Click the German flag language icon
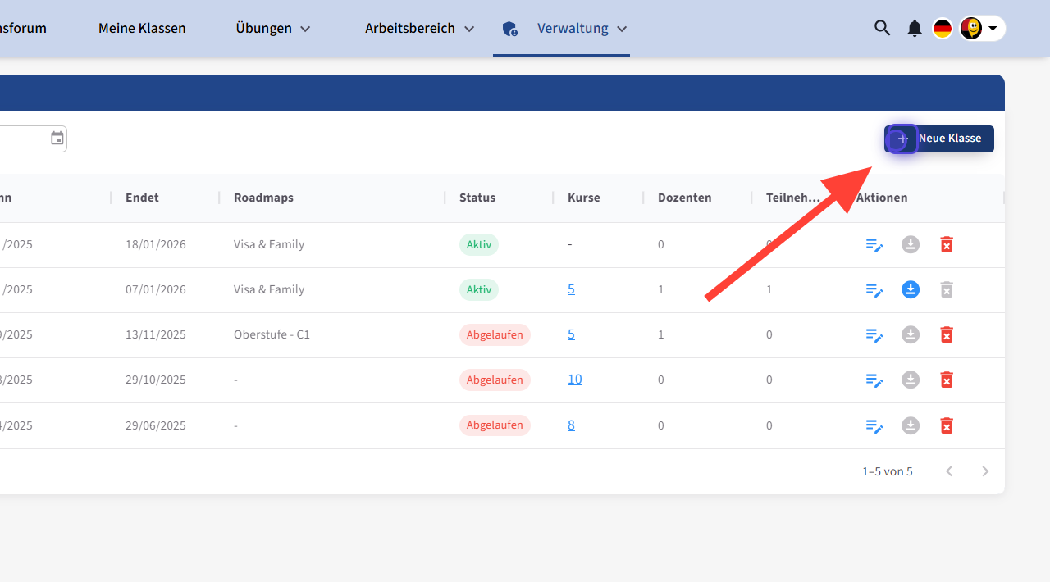 [943, 29]
